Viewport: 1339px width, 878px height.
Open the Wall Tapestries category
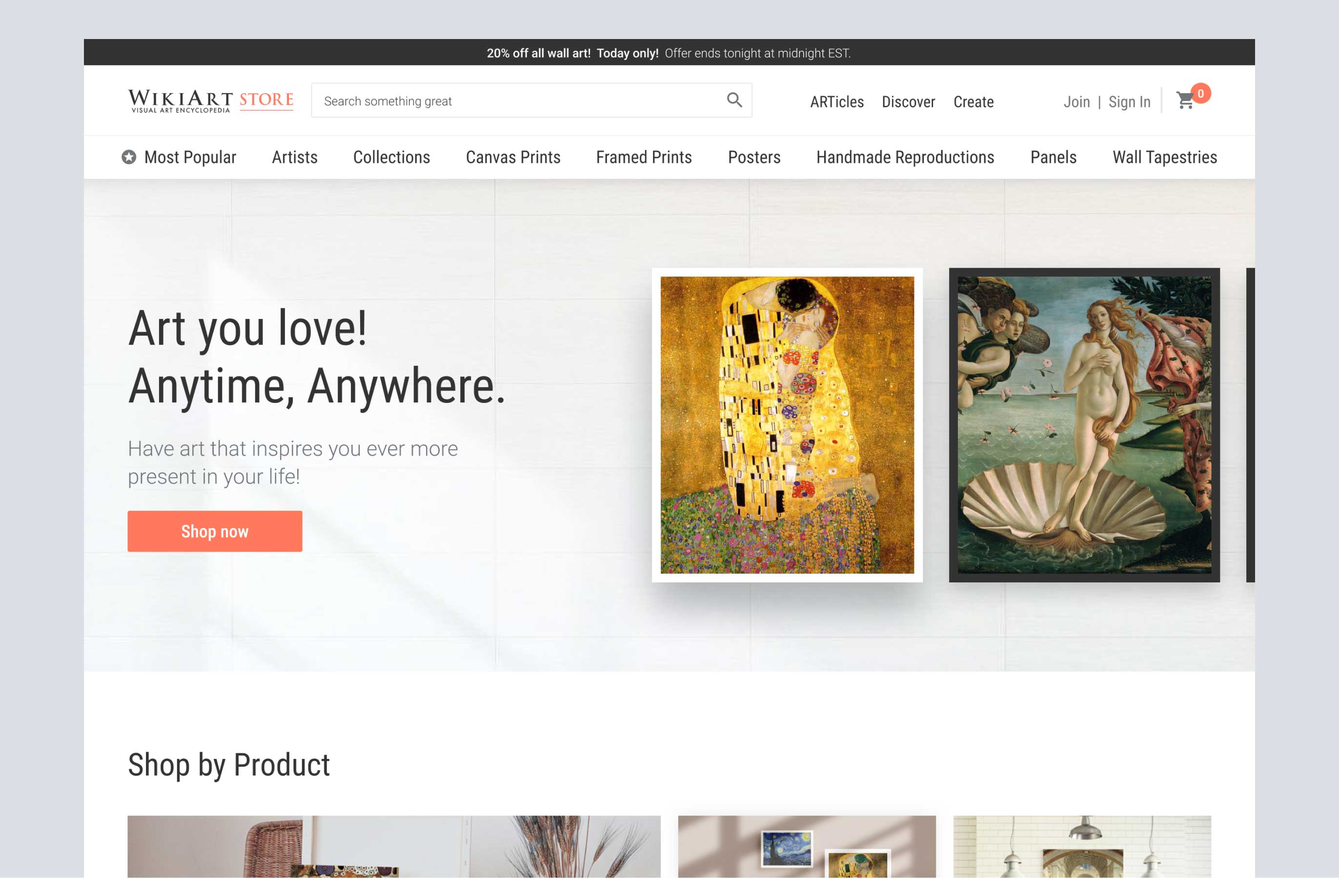pyautogui.click(x=1165, y=158)
